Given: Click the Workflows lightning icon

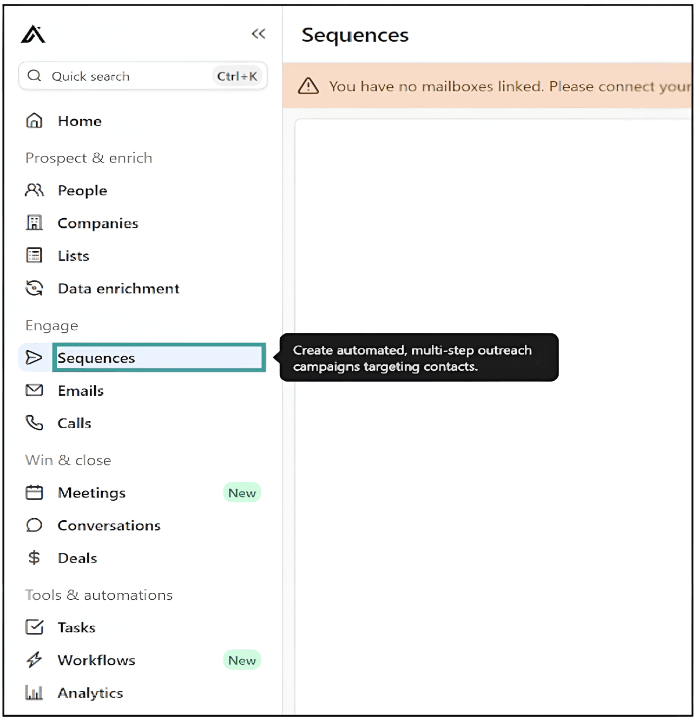Looking at the screenshot, I should click(x=34, y=659).
